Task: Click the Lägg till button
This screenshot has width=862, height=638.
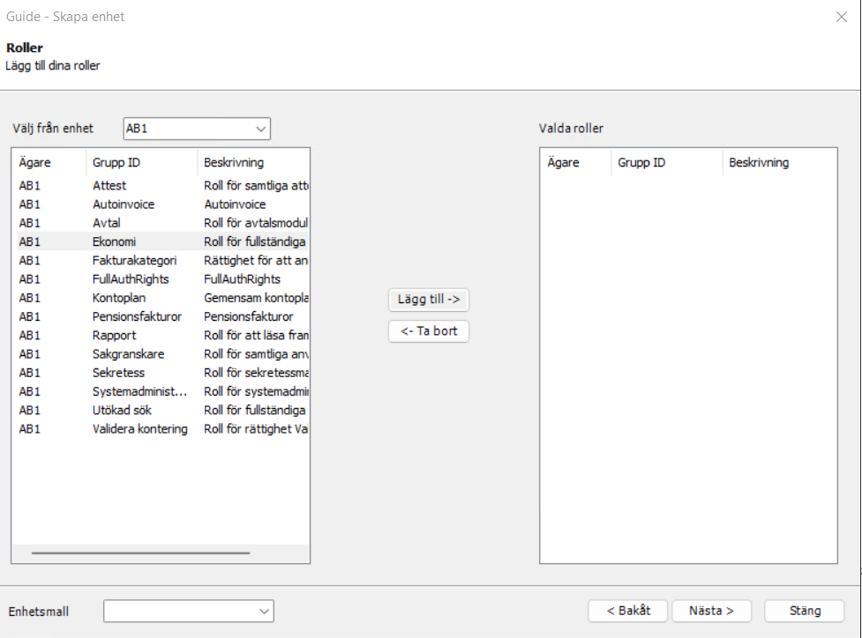Action: [428, 300]
